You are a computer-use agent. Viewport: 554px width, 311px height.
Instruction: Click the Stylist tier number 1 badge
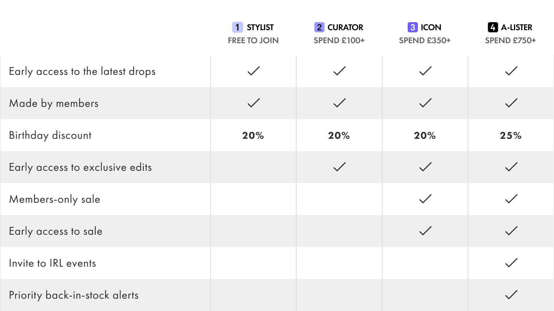click(237, 27)
